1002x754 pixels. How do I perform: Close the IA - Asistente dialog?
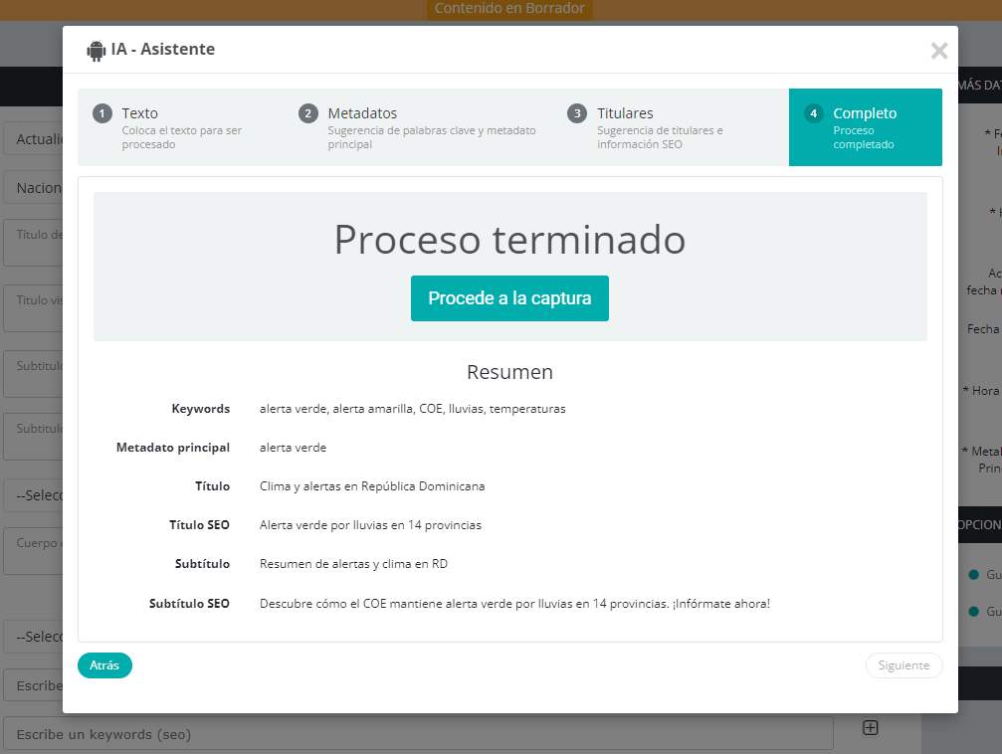pos(938,51)
